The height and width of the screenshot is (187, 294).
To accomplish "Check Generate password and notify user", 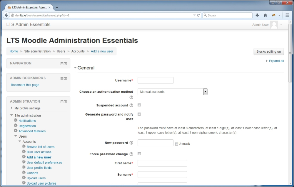I will [x=139, y=114].
